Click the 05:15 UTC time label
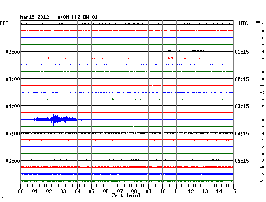Screen dimensions: 266x202 [x=242, y=161]
